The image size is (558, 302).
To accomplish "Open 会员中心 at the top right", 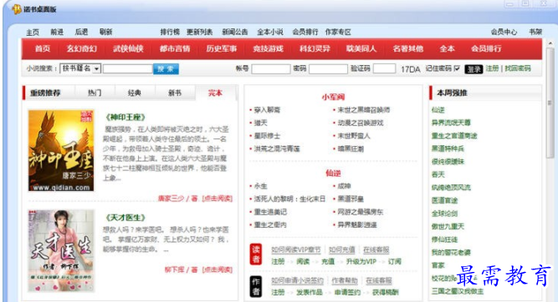I will click(x=504, y=32).
